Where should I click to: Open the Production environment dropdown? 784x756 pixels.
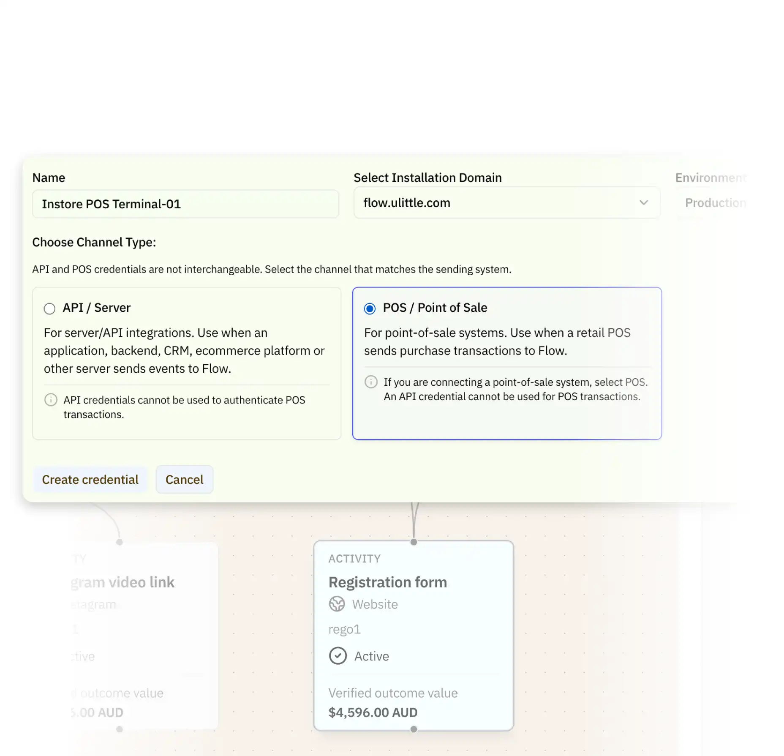715,203
